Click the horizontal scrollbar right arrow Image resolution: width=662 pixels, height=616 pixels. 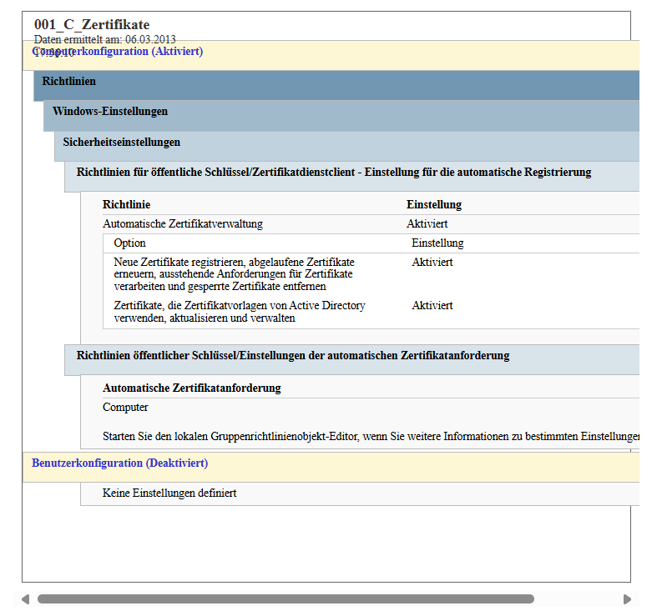point(628,599)
